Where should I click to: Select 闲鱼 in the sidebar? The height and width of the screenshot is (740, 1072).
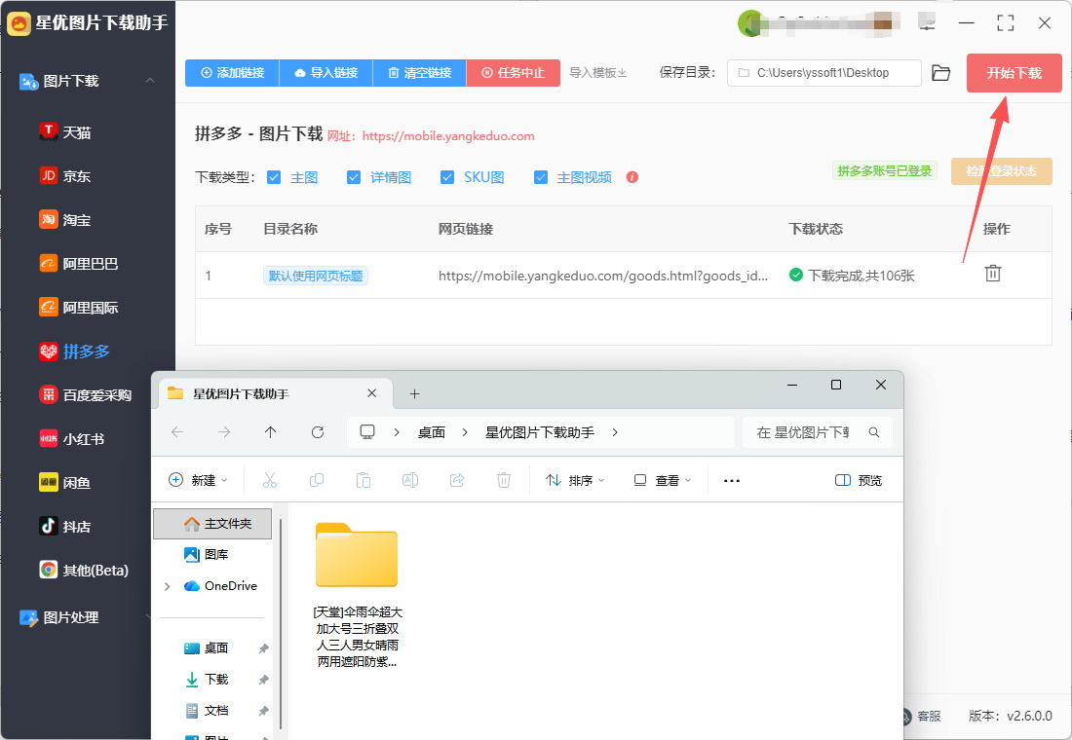pos(77,483)
